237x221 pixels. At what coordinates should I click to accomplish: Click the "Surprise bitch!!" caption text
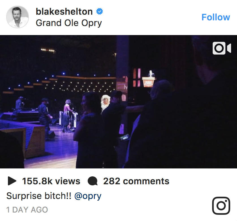(x=39, y=196)
